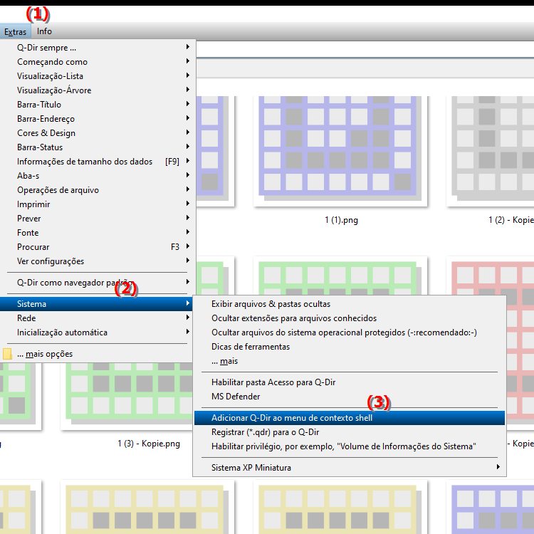The width and height of the screenshot is (534, 534).
Task: Open the 'Cores & Design' submenu
Action: 98,133
